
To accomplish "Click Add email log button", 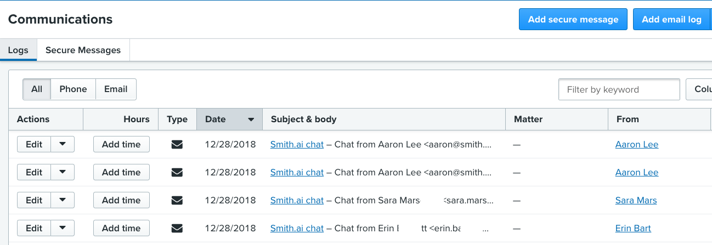I will [x=671, y=20].
